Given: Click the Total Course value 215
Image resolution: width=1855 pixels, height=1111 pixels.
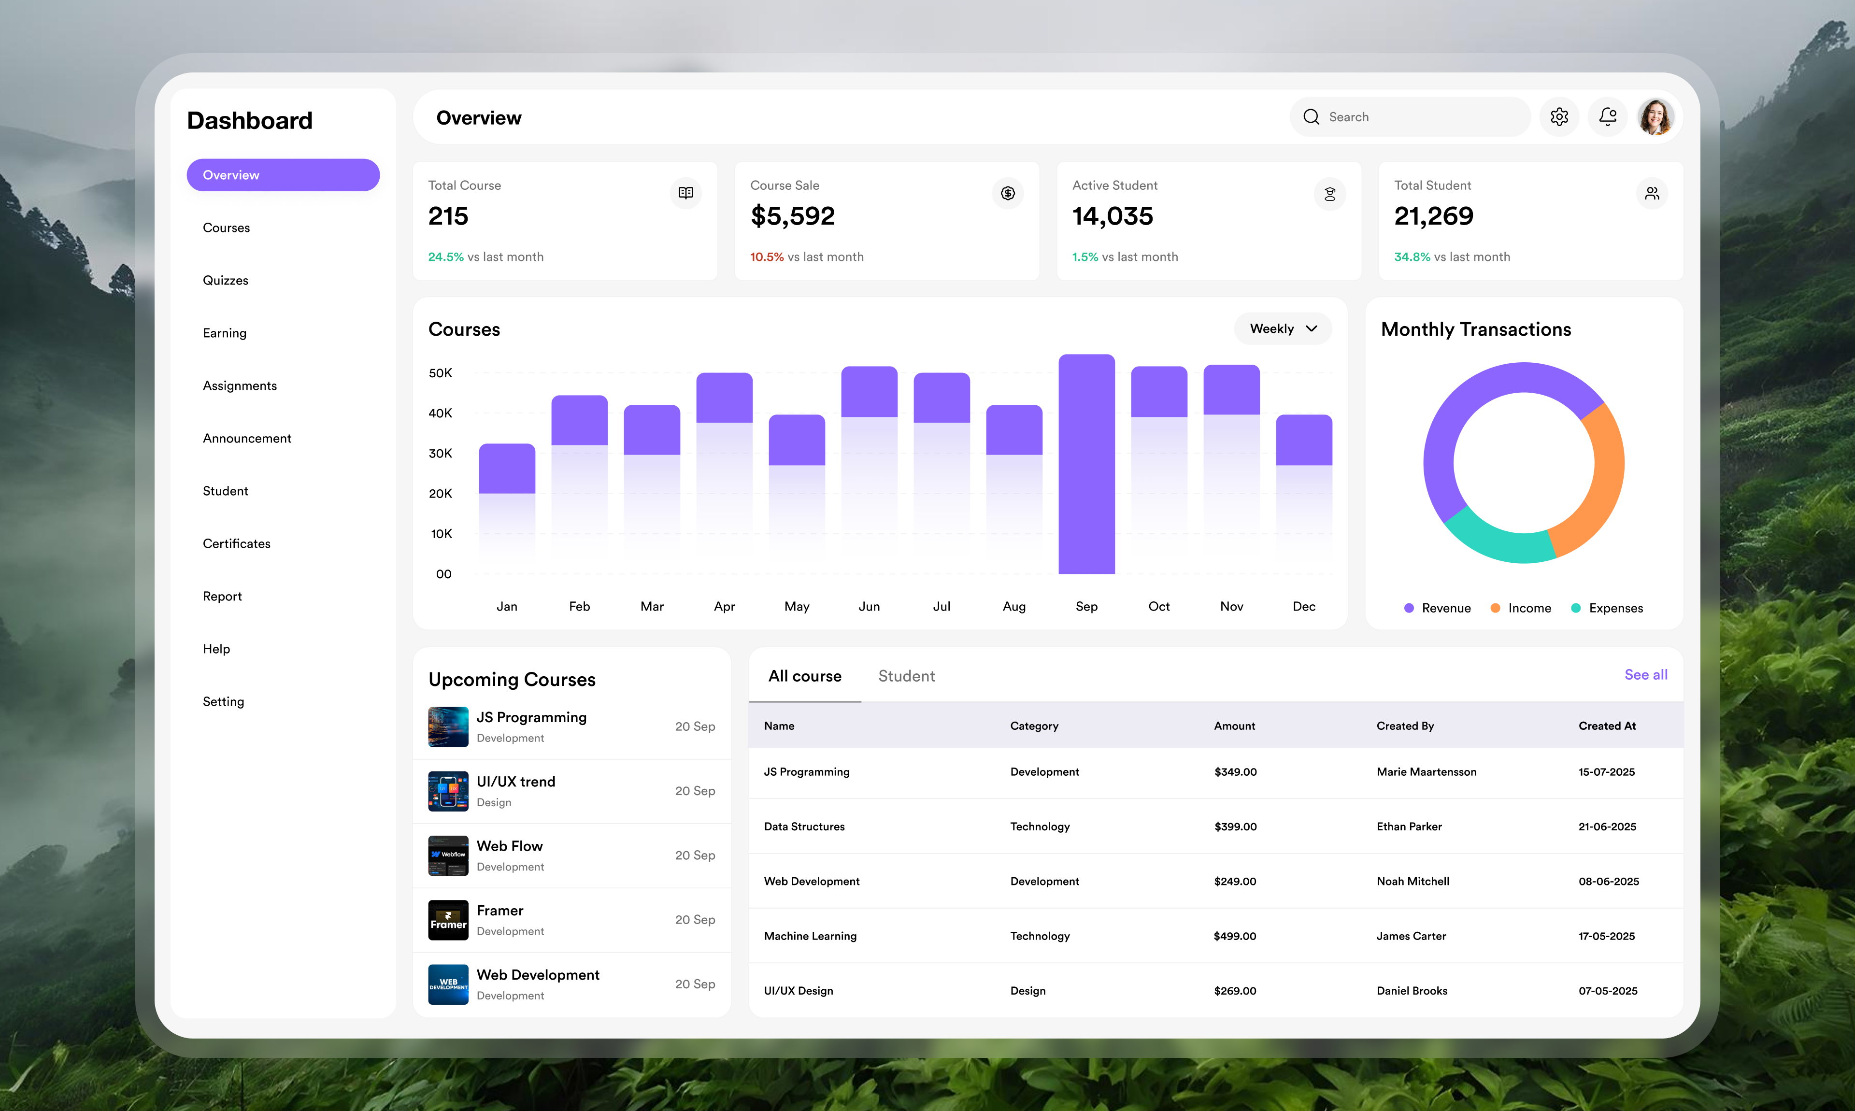Looking at the screenshot, I should click(448, 216).
